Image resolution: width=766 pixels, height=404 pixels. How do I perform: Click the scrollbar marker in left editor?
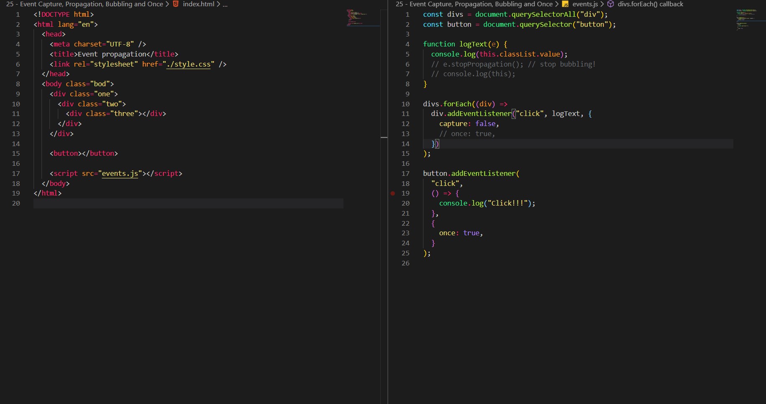384,137
